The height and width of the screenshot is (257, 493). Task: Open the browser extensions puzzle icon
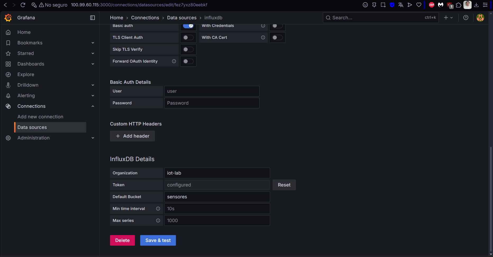459,5
